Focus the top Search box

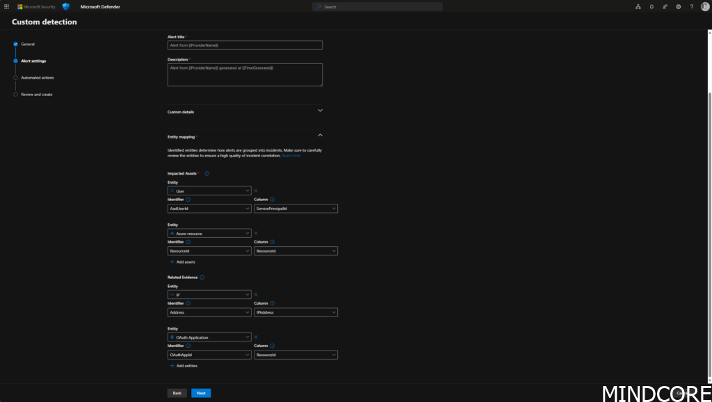click(x=378, y=7)
